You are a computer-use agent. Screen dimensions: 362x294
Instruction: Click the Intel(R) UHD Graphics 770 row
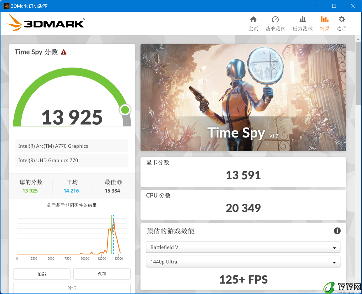72,160
